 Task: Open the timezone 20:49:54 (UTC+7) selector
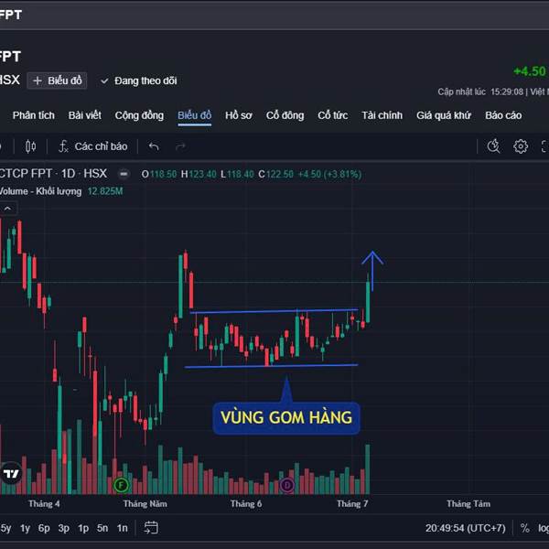466,528
